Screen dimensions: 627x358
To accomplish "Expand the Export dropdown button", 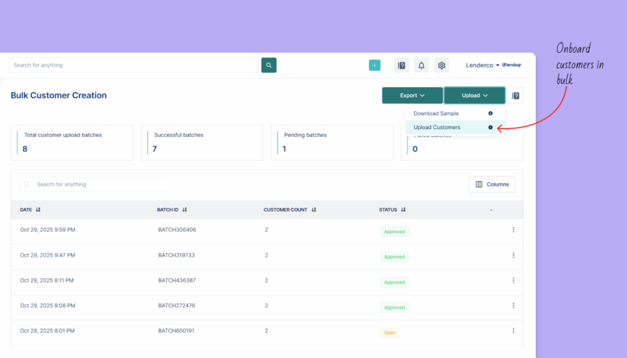I will coord(412,95).
